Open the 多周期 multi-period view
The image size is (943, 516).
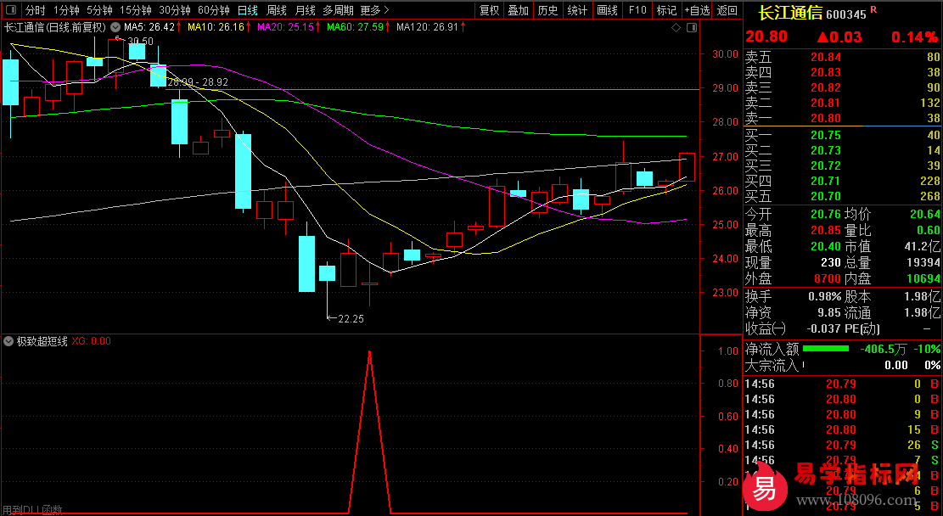(337, 10)
